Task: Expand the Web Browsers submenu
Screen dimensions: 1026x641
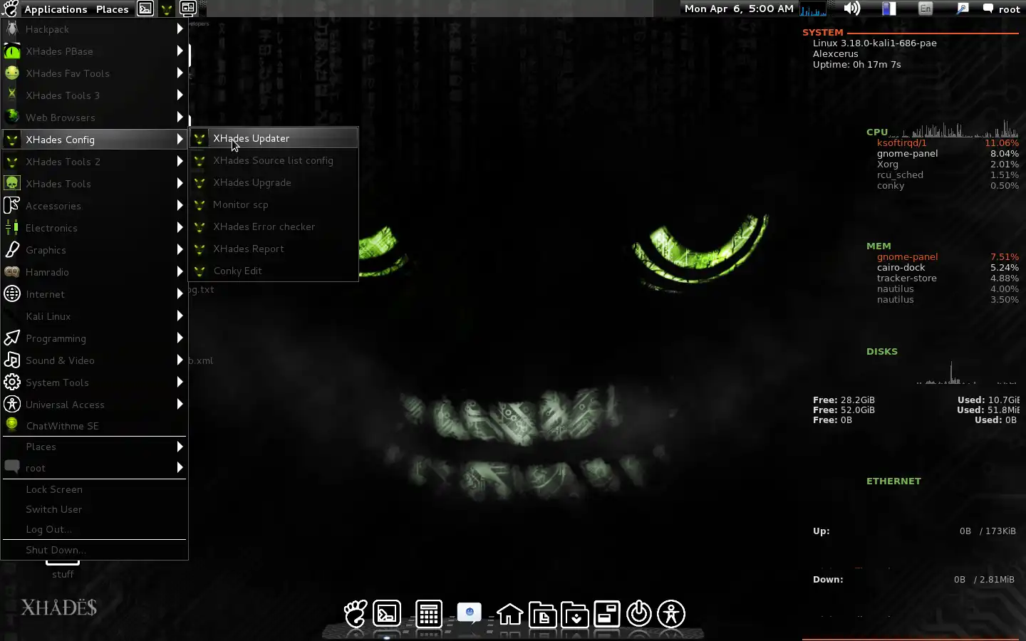Action: click(x=94, y=118)
